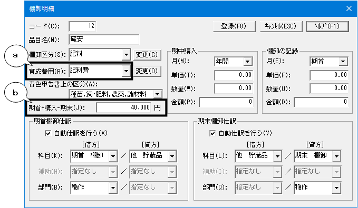Click disabled 補助(H) credit dropdown 指定なし
Image resolution: width=358 pixels, height=208 pixels.
click(153, 172)
